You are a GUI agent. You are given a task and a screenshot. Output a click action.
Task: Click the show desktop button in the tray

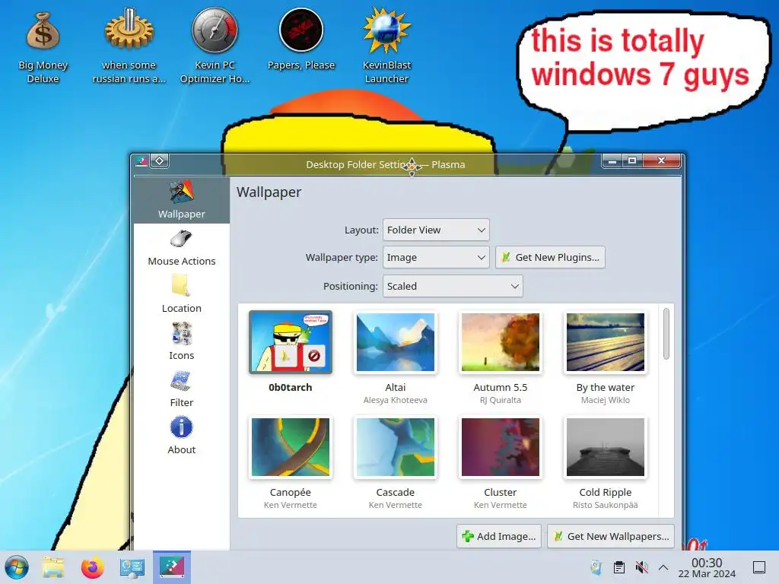tap(759, 567)
